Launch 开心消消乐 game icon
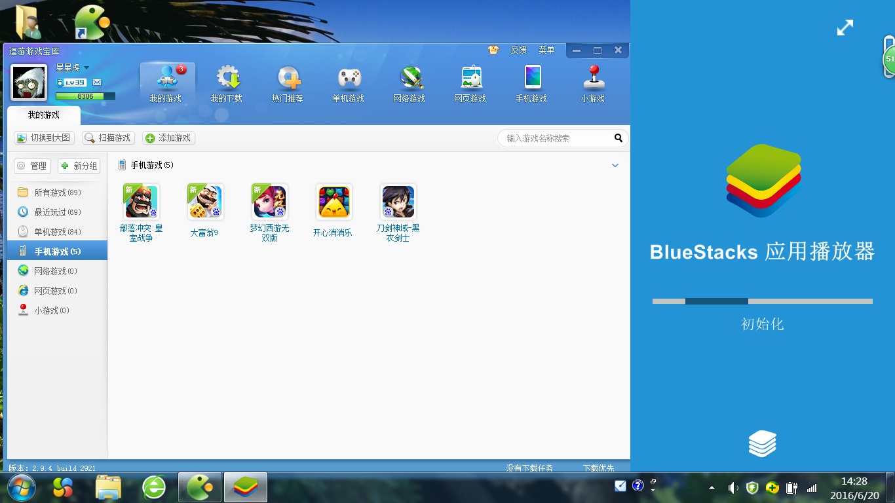Screen dimensions: 895x503 [333, 202]
